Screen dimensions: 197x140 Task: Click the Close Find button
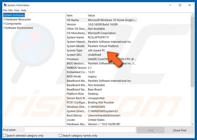[180, 130]
